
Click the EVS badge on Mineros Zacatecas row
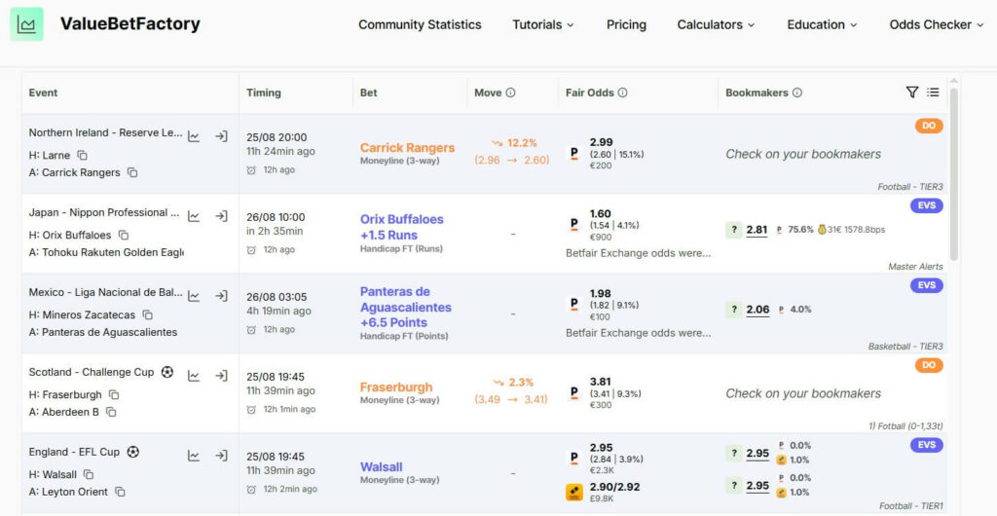tap(927, 285)
